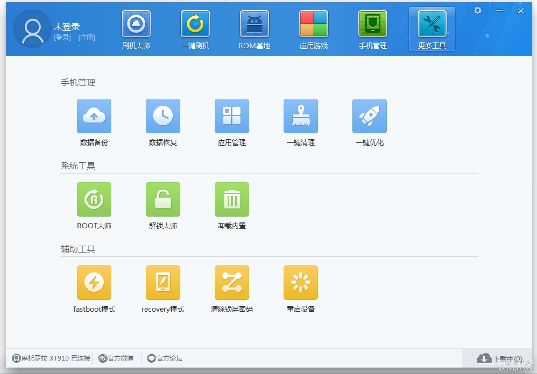
Task: Switch to 应用游戏 apps and games tab
Action: tap(314, 30)
